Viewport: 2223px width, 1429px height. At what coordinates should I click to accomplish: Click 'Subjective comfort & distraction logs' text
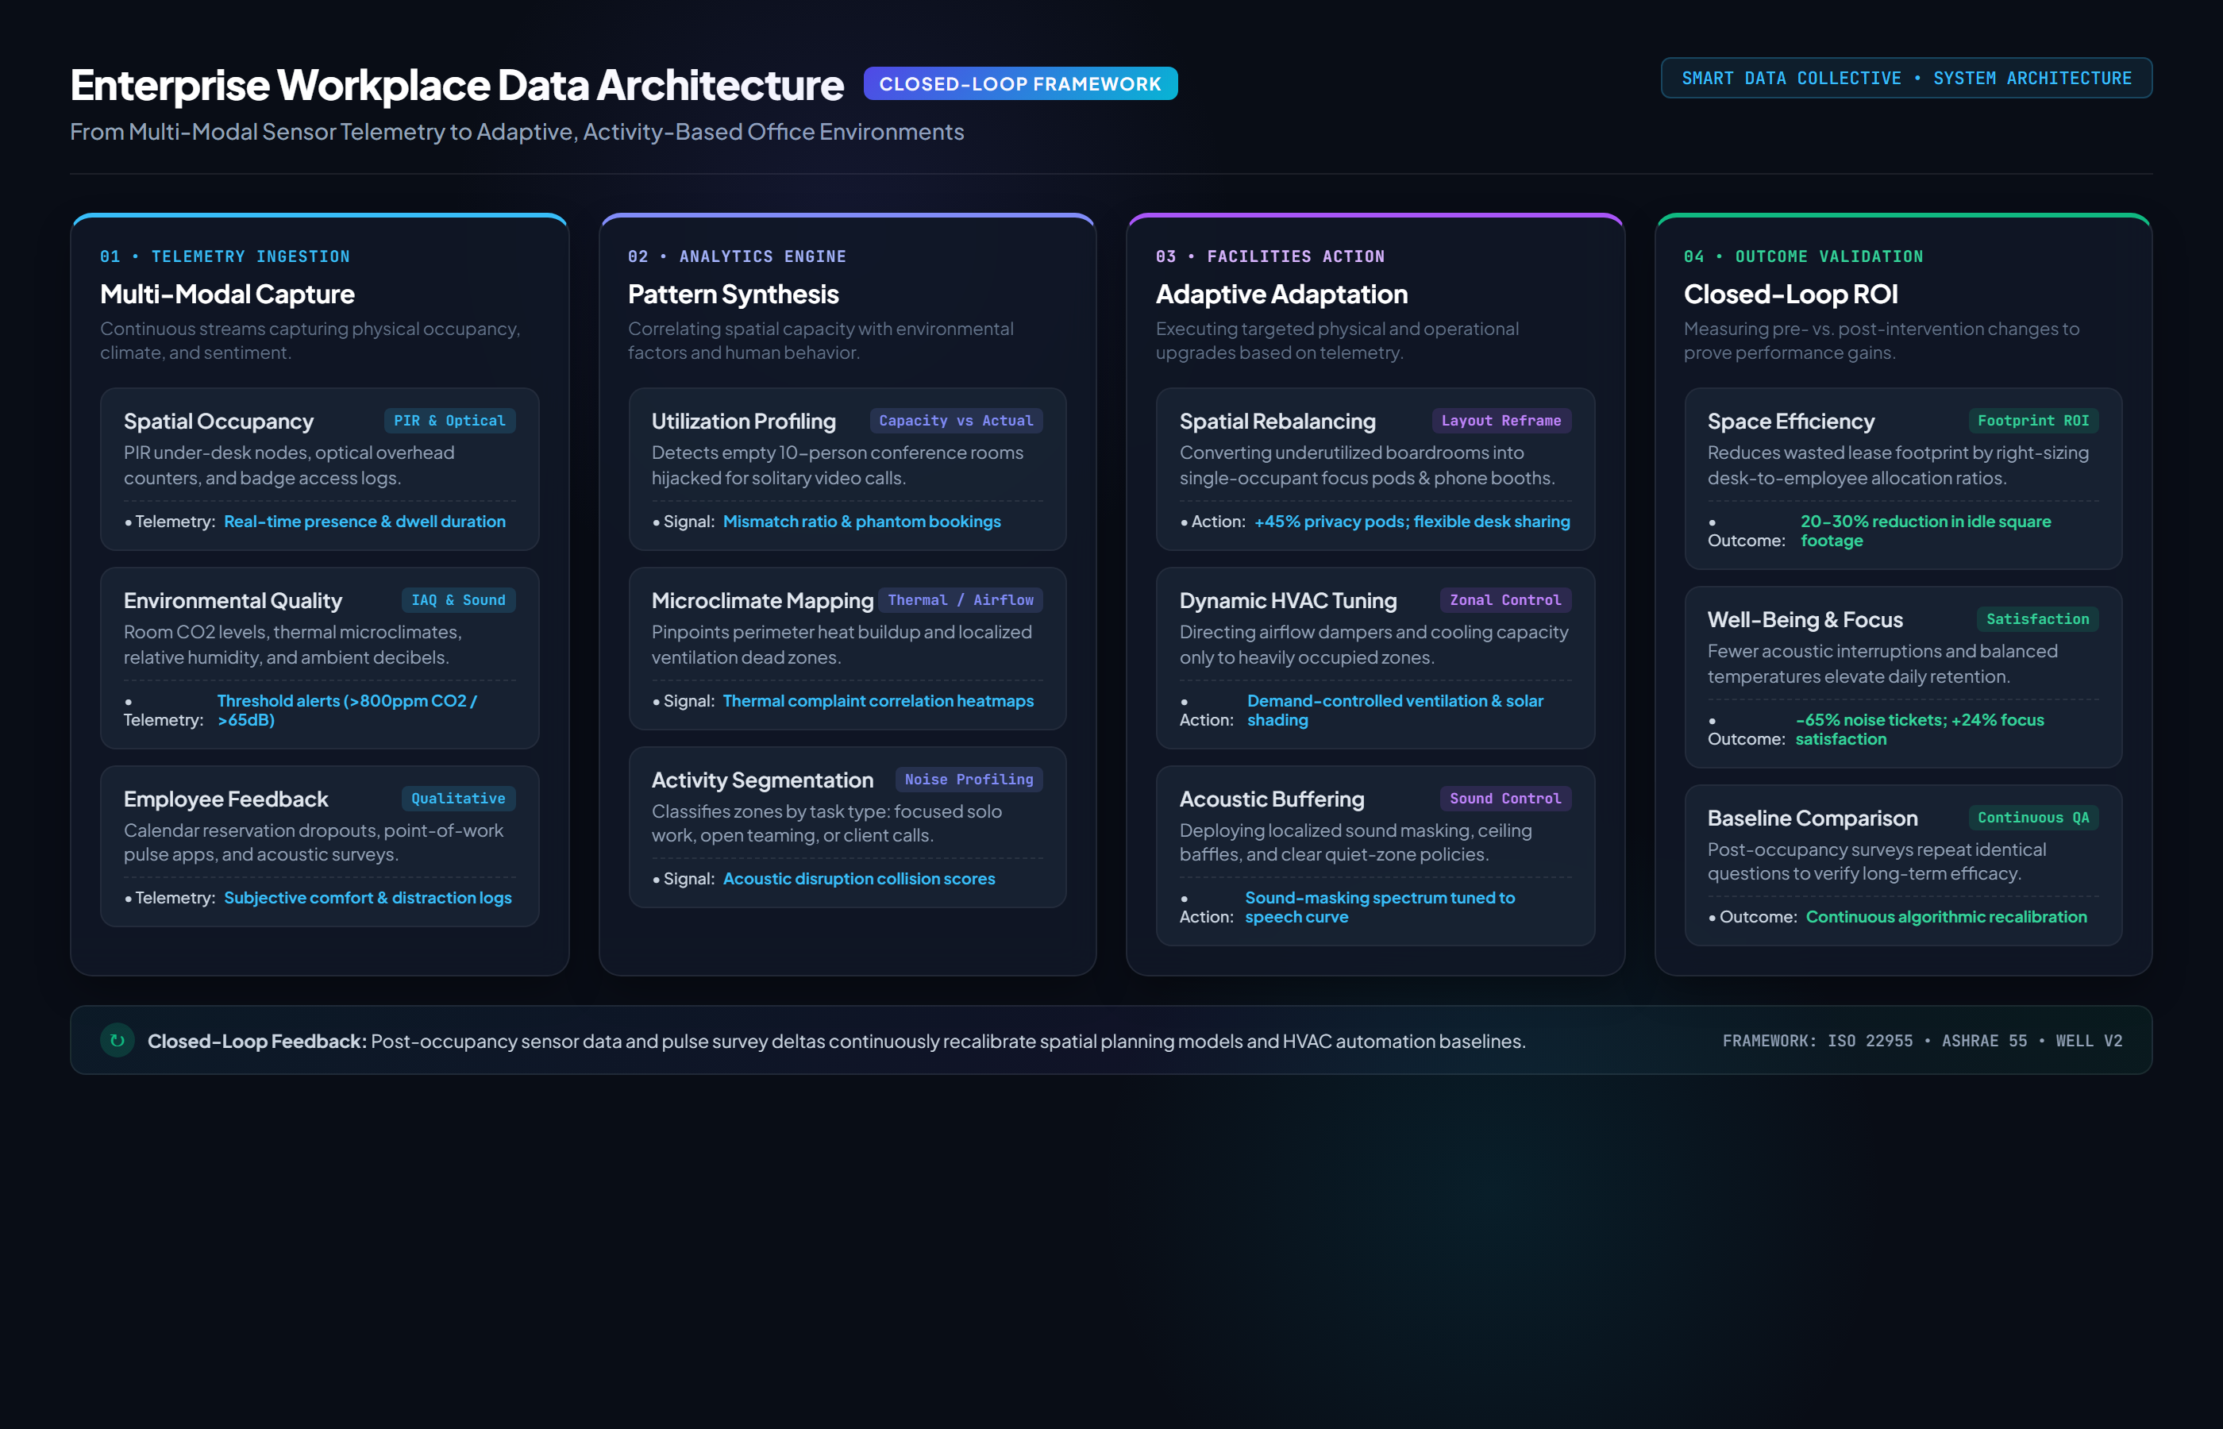[368, 897]
